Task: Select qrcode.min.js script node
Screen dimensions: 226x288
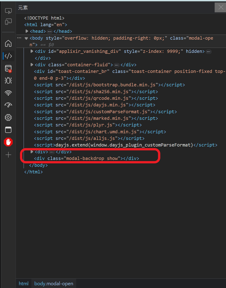Action: [96, 98]
